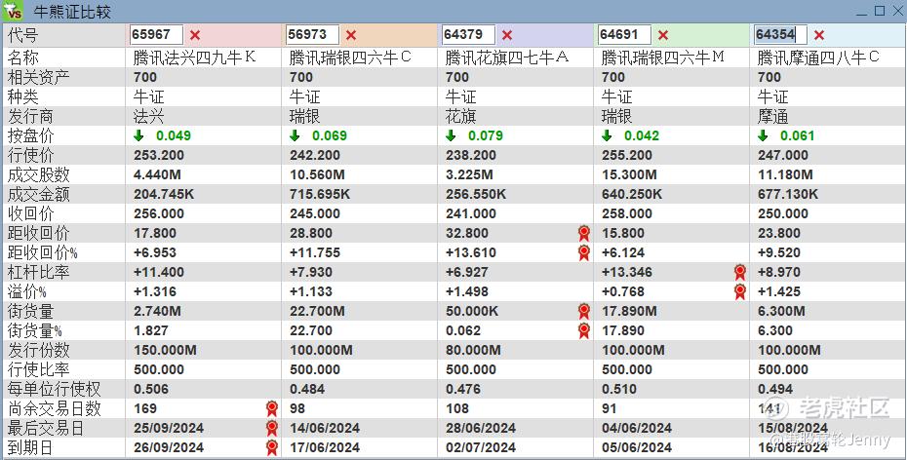Click turnover value 640.250K
The width and height of the screenshot is (907, 460).
point(632,195)
